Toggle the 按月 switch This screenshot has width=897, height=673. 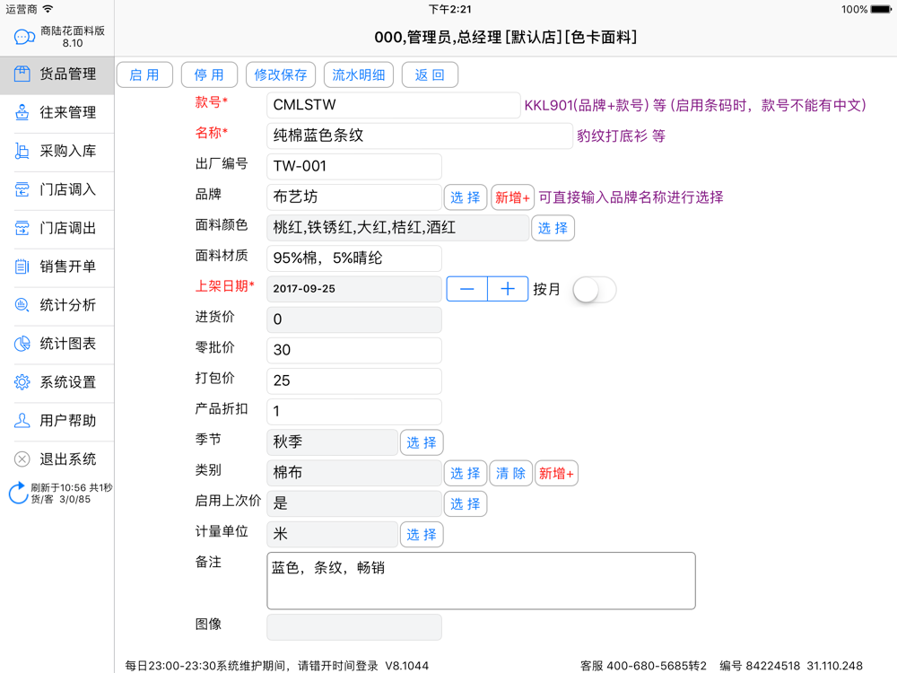[x=595, y=290]
